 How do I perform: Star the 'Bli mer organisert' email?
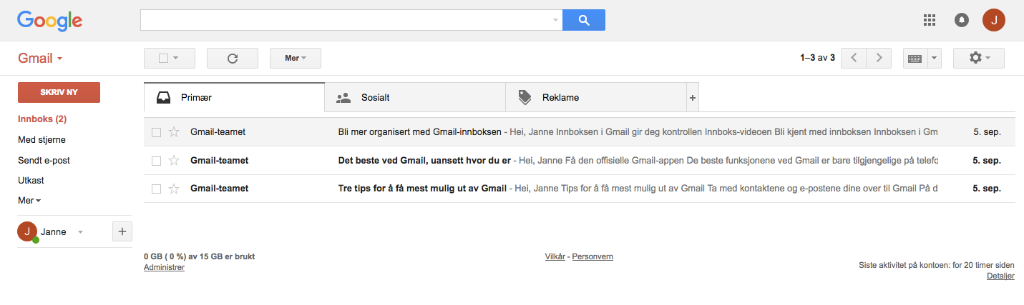coord(173,132)
